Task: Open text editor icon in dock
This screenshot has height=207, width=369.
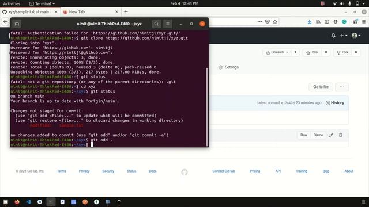Action: tap(62, 202)
